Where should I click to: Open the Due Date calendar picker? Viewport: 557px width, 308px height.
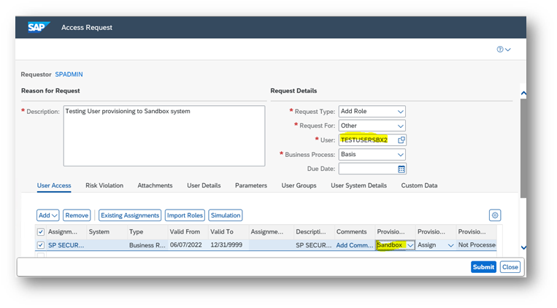[x=401, y=169]
